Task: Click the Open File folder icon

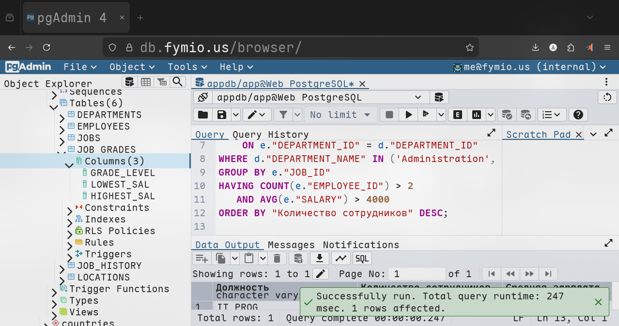Action: click(x=202, y=115)
